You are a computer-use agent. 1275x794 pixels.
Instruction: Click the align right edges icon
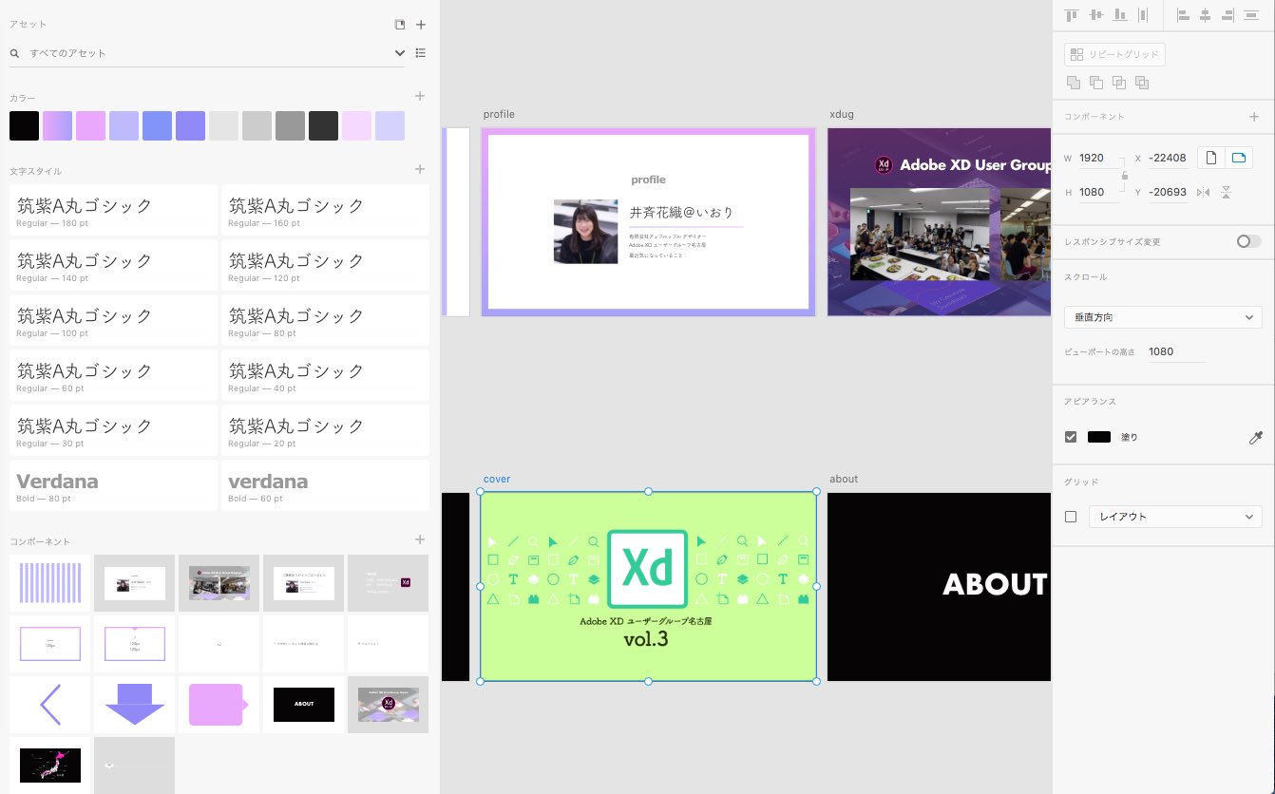coord(1227,15)
